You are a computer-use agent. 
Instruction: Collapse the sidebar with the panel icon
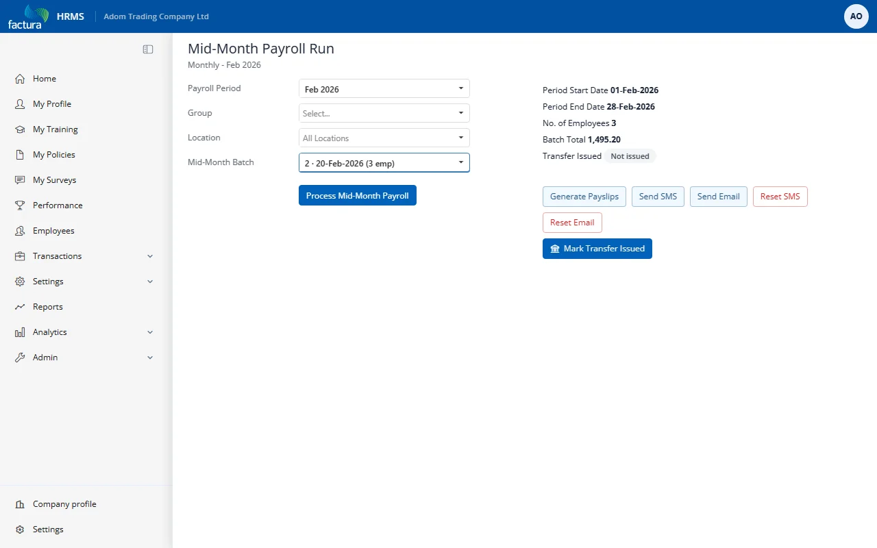[x=148, y=49]
